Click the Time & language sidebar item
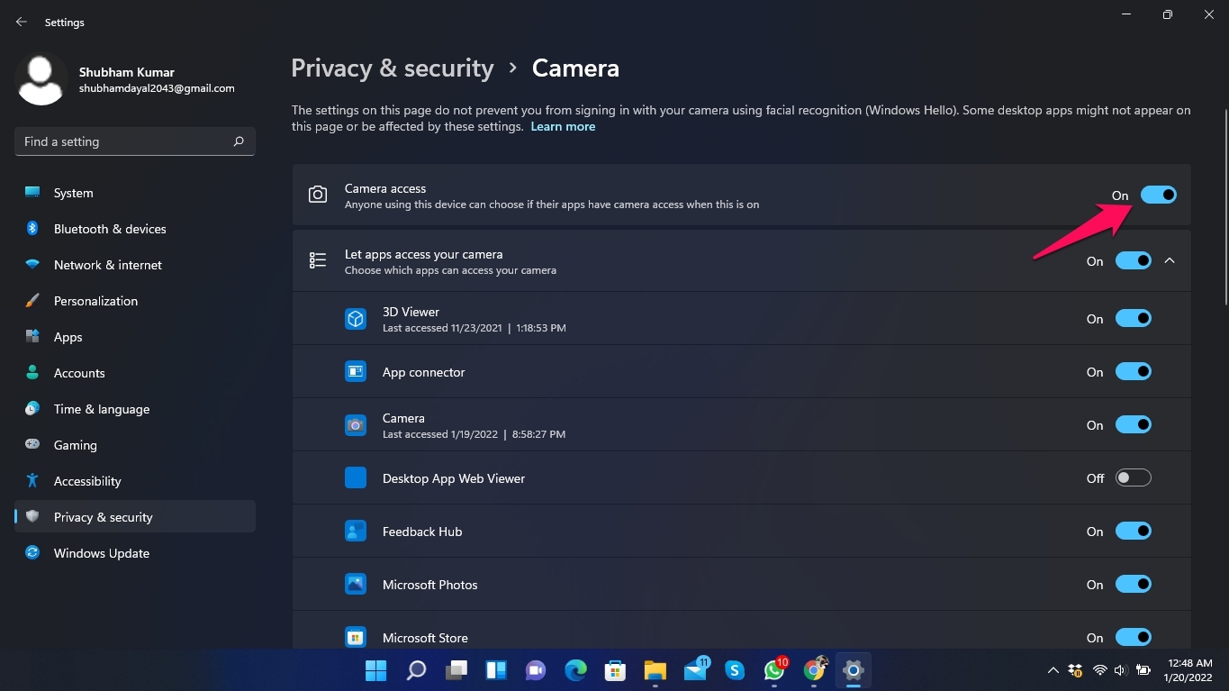This screenshot has width=1229, height=691. click(x=100, y=408)
